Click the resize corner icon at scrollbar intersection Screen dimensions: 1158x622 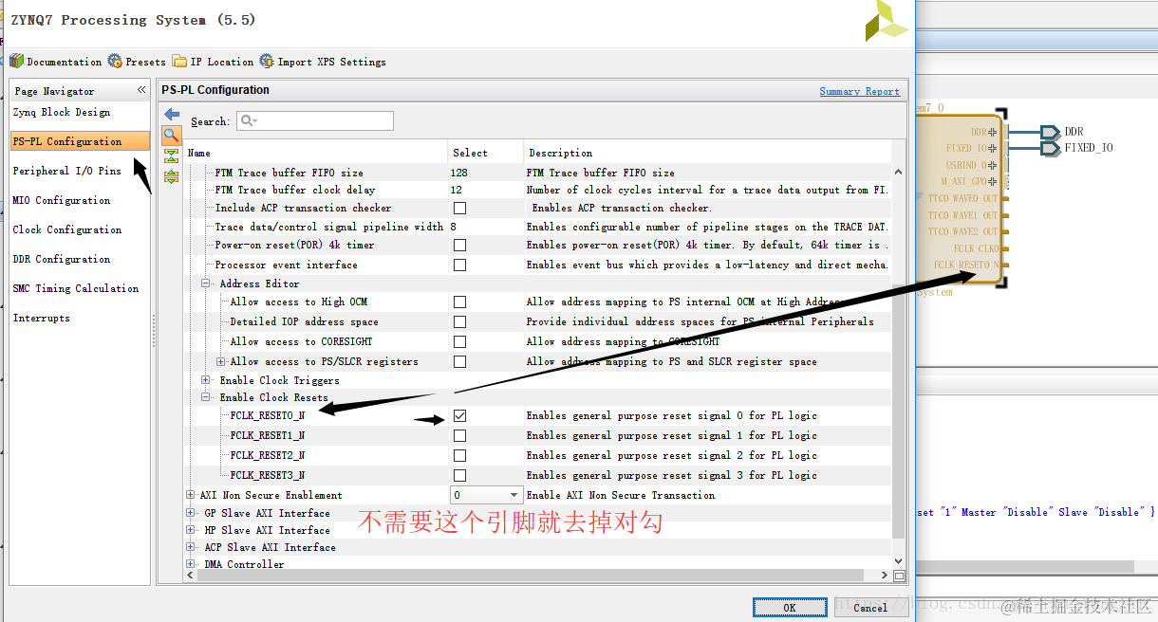899,576
